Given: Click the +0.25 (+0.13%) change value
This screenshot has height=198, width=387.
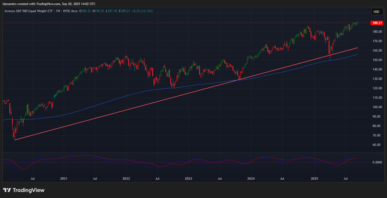Looking at the screenshot, I should tap(142, 11).
